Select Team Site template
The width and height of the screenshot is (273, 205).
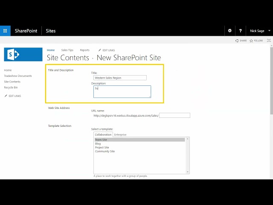[139, 140]
